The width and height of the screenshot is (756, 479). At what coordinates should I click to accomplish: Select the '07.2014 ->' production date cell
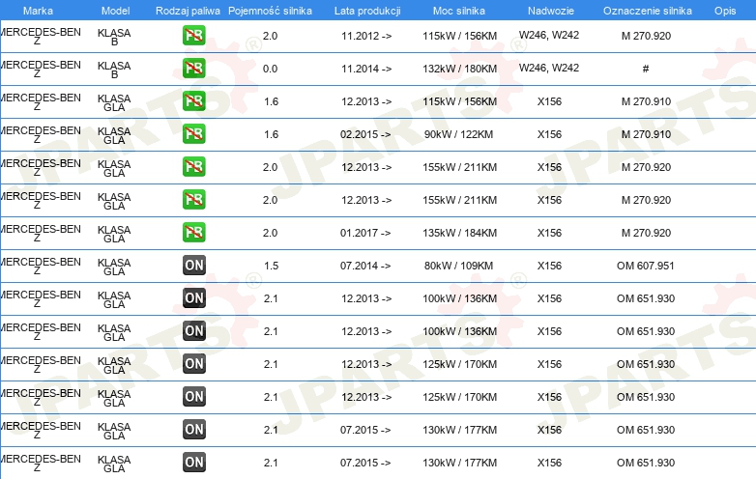coord(365,266)
